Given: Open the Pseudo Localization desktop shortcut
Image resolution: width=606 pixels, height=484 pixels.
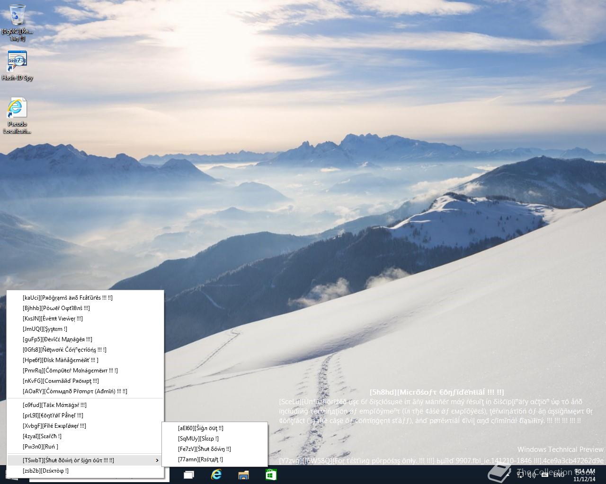Looking at the screenshot, I should tap(18, 116).
